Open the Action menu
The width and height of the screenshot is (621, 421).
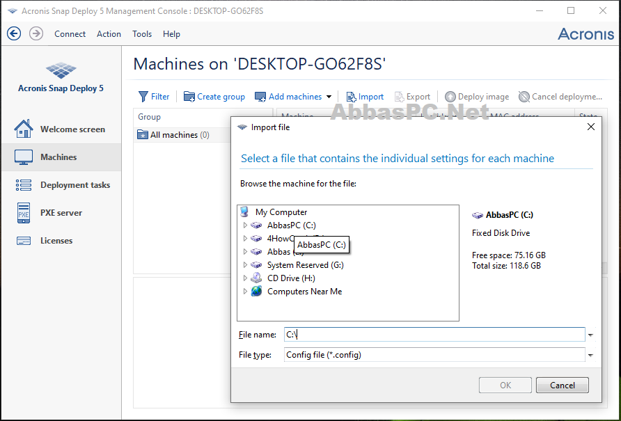point(109,34)
